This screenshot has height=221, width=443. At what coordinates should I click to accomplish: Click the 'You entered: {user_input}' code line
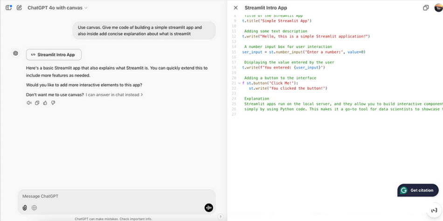284,67
